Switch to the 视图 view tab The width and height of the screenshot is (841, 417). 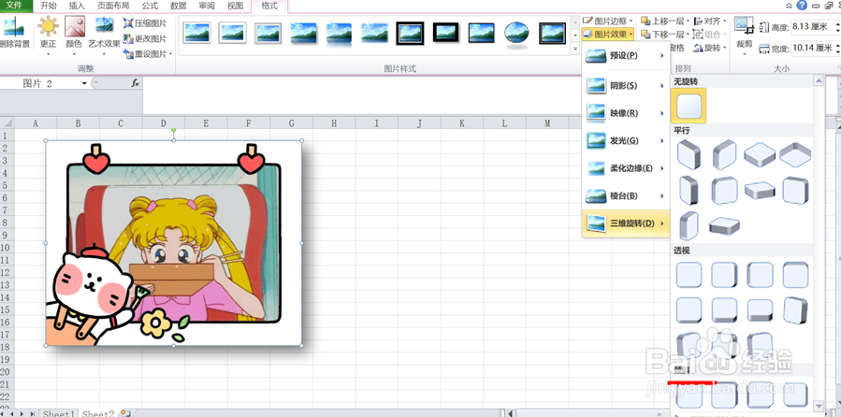[x=236, y=6]
